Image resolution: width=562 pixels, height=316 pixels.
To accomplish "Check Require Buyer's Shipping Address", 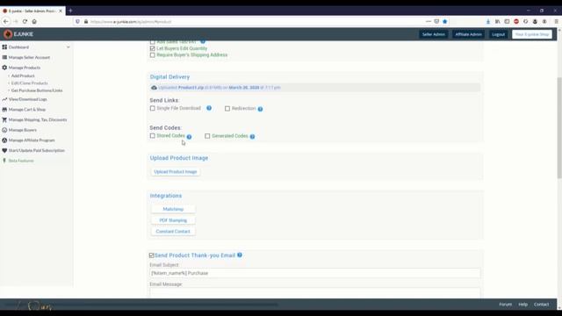I will click(x=152, y=55).
